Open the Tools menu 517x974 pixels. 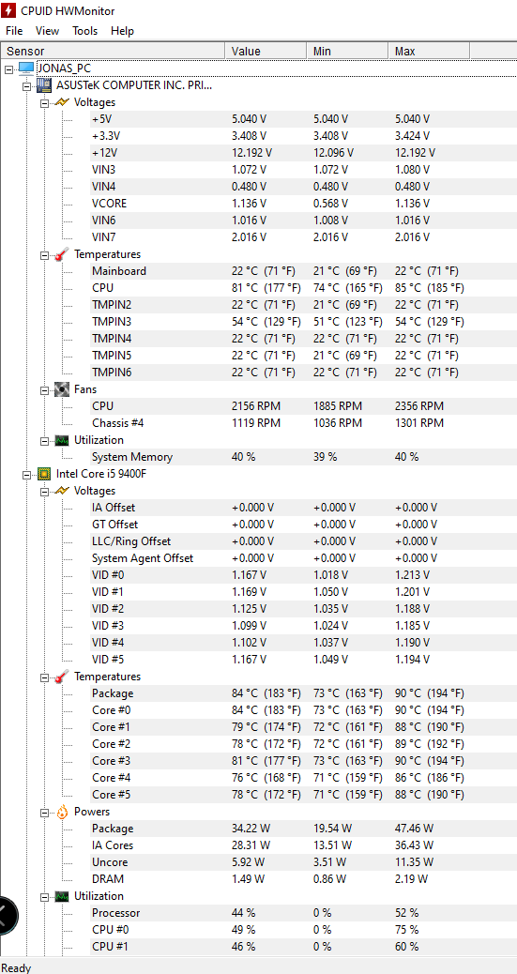pos(85,30)
